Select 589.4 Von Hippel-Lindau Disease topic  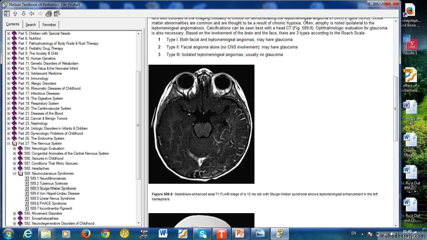coord(55,193)
